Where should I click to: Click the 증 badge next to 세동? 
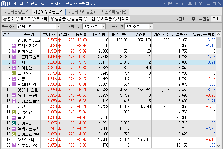point(14,79)
